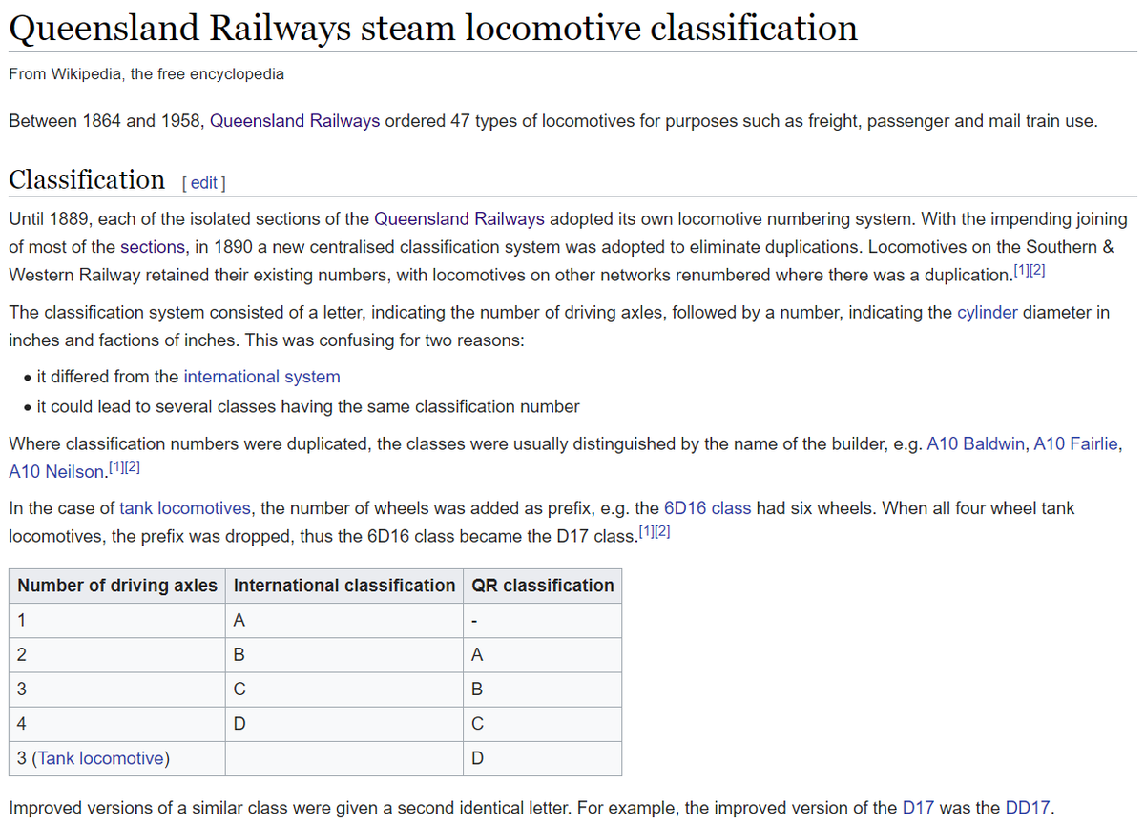The image size is (1145, 824).
Task: Click International classification cell 'C'
Action: point(344,689)
